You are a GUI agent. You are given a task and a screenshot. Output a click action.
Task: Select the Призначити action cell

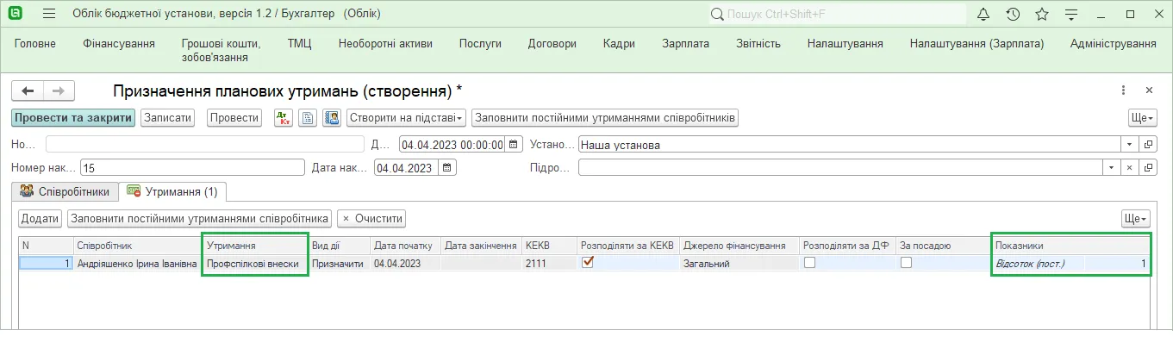click(x=339, y=264)
